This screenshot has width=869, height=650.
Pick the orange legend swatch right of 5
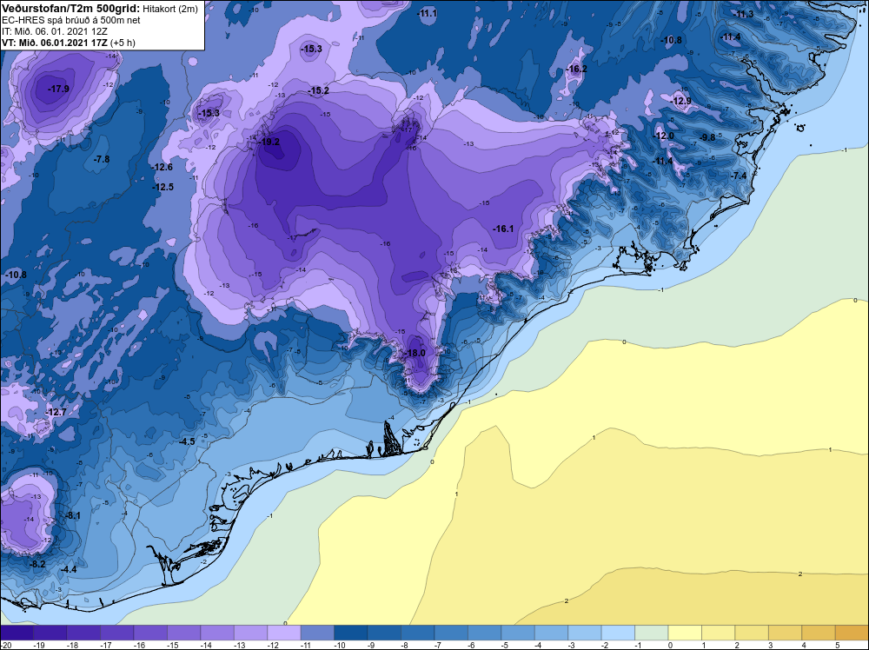852,633
